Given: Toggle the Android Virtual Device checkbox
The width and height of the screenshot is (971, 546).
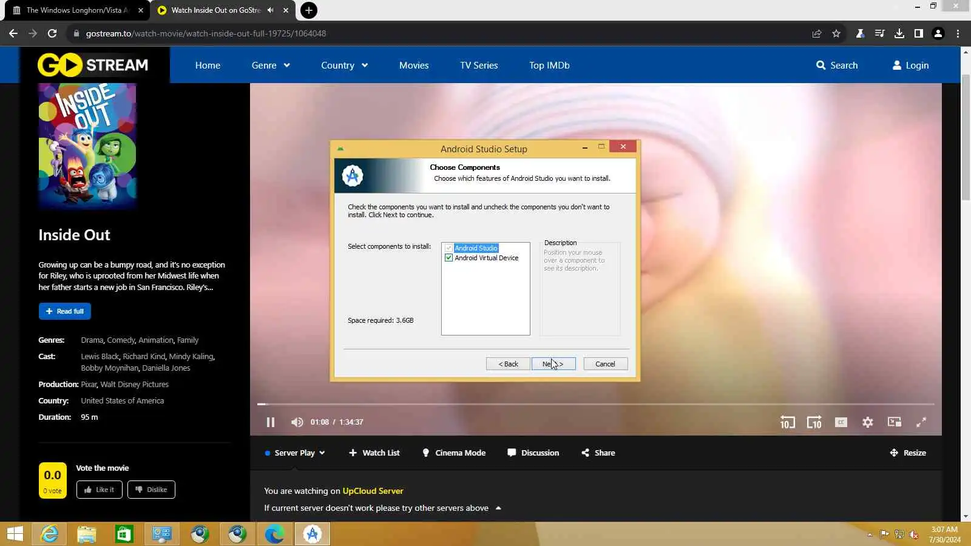Looking at the screenshot, I should coord(449,258).
